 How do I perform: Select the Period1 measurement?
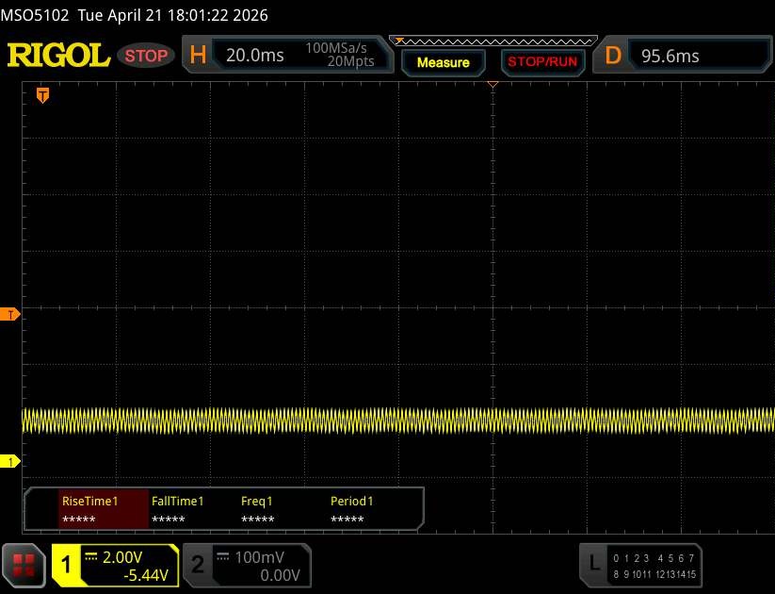(x=351, y=509)
